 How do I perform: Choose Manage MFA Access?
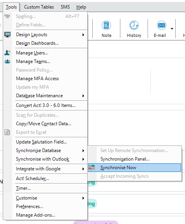pos(45,79)
